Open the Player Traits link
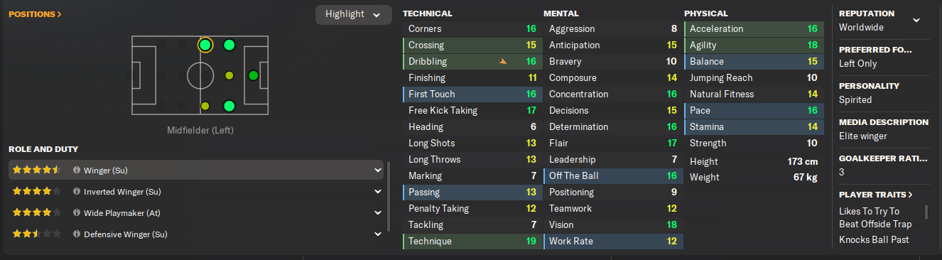942x260 pixels. (876, 195)
